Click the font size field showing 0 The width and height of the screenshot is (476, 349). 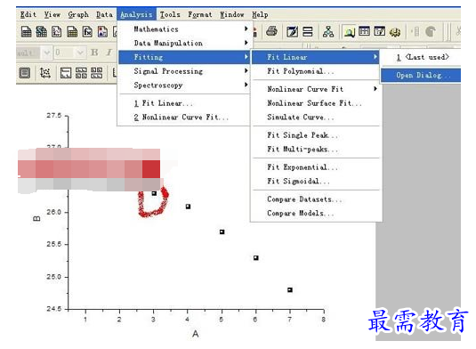click(x=65, y=53)
